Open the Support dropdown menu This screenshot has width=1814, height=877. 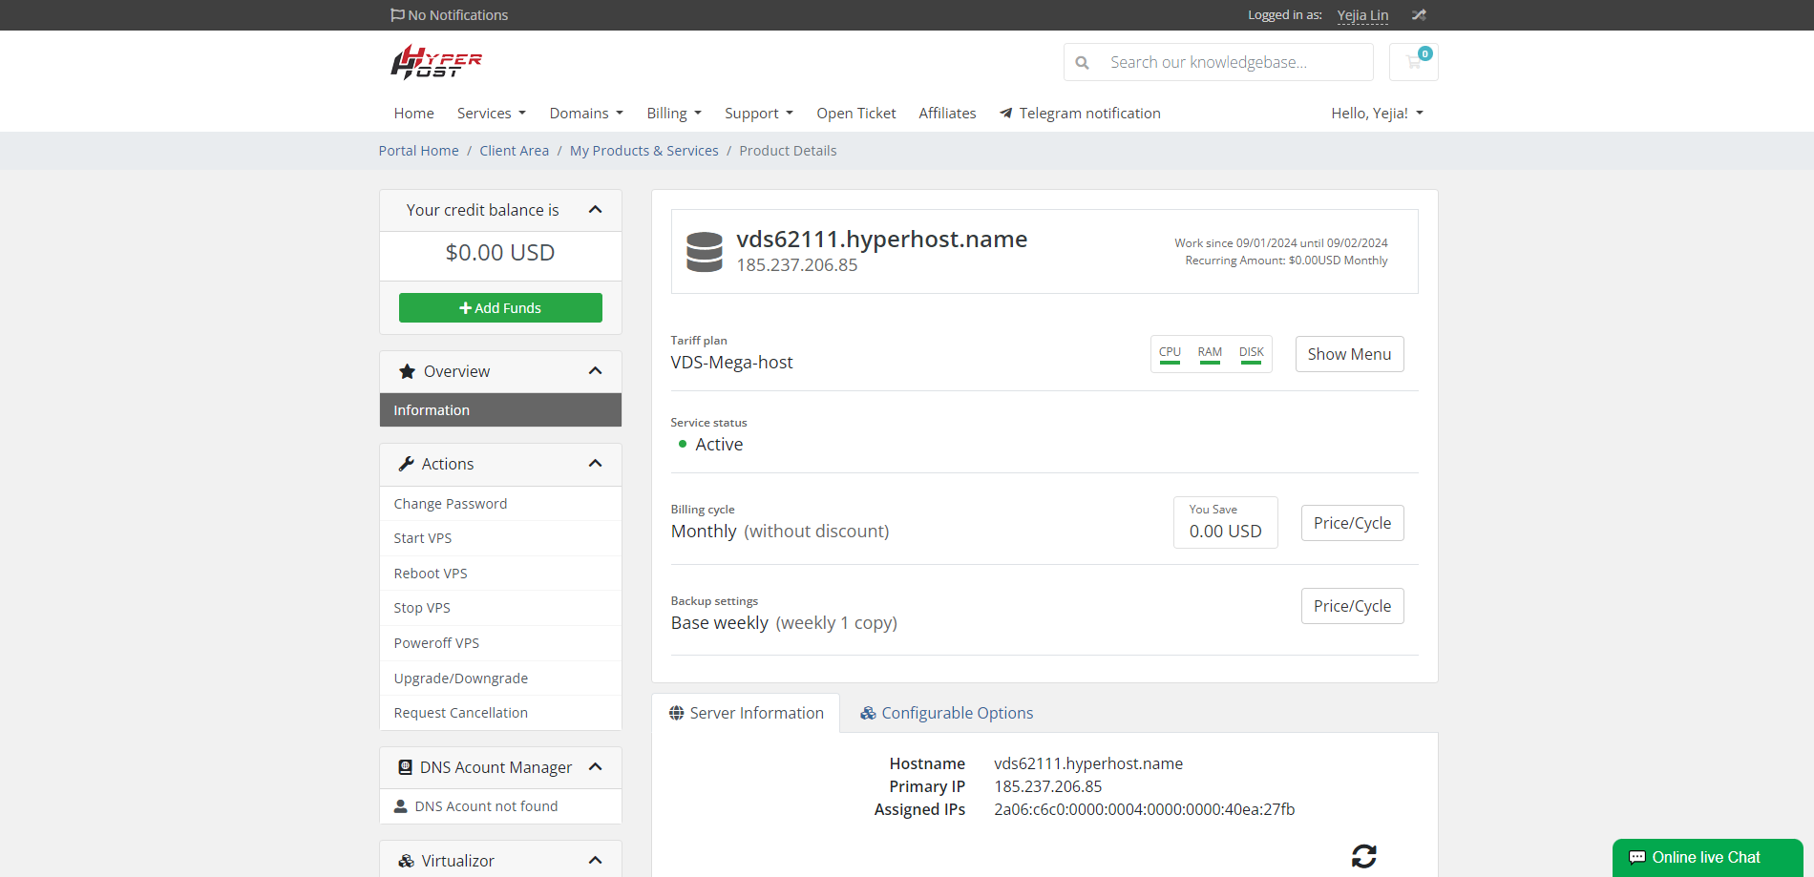759,114
